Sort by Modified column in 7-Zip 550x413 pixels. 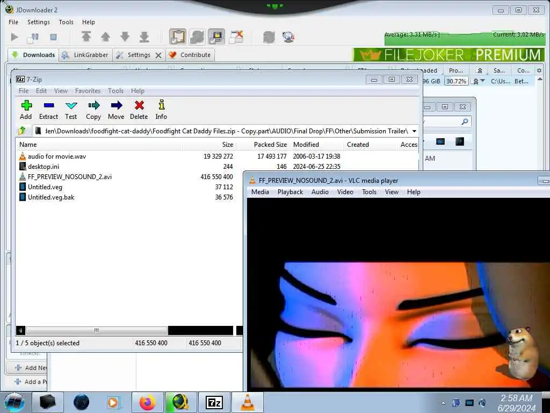[x=306, y=144]
